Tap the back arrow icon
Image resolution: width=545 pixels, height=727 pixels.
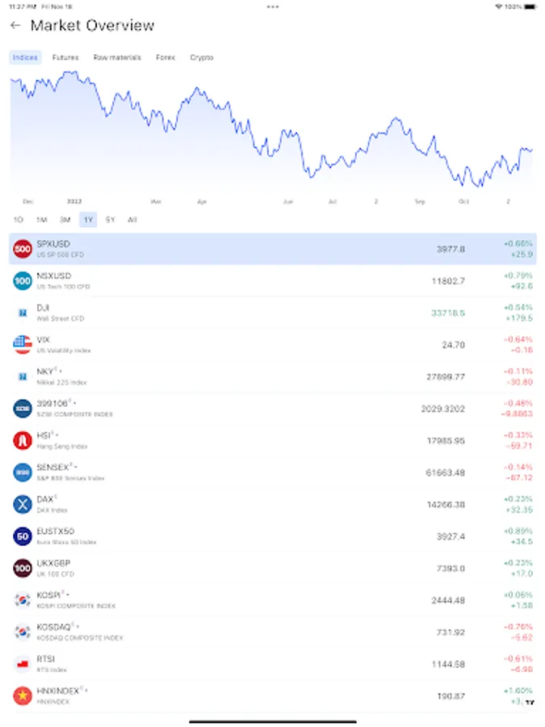coord(15,26)
